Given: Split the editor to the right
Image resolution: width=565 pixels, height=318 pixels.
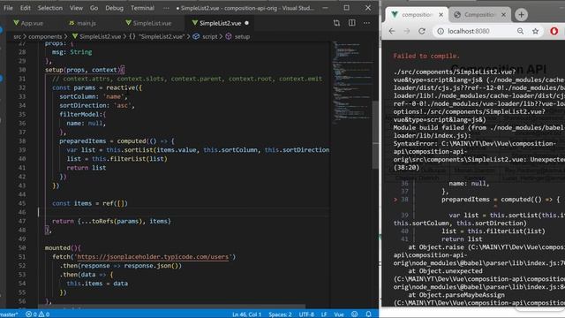Looking at the screenshot, I should (351, 23).
